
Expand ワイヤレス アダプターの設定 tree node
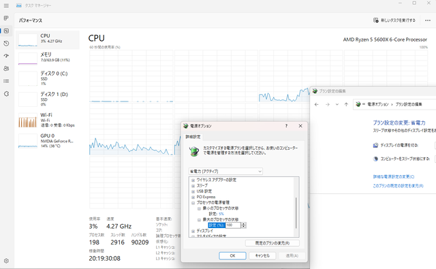pyautogui.click(x=193, y=180)
